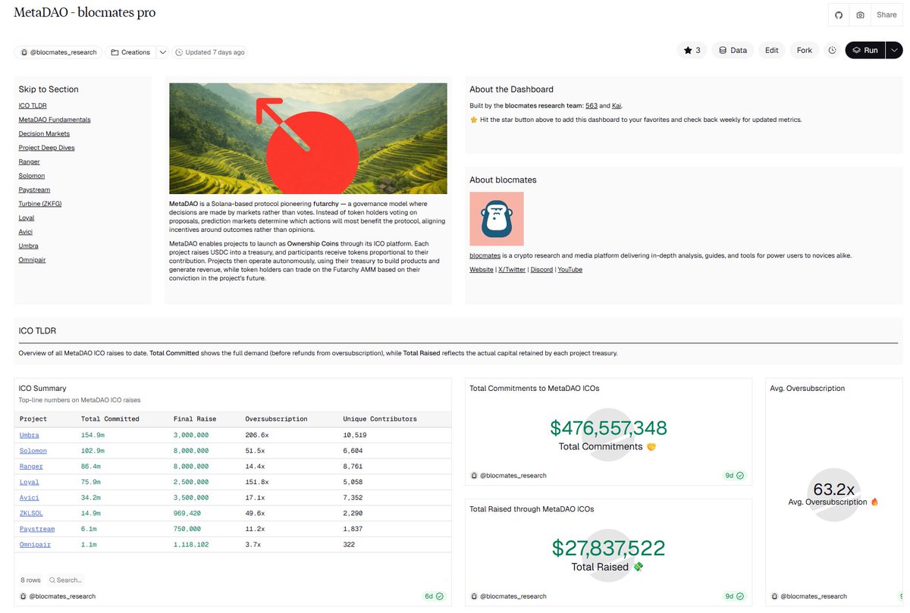Skip to Loyal section link
The height and width of the screenshot is (613, 910).
coord(26,217)
